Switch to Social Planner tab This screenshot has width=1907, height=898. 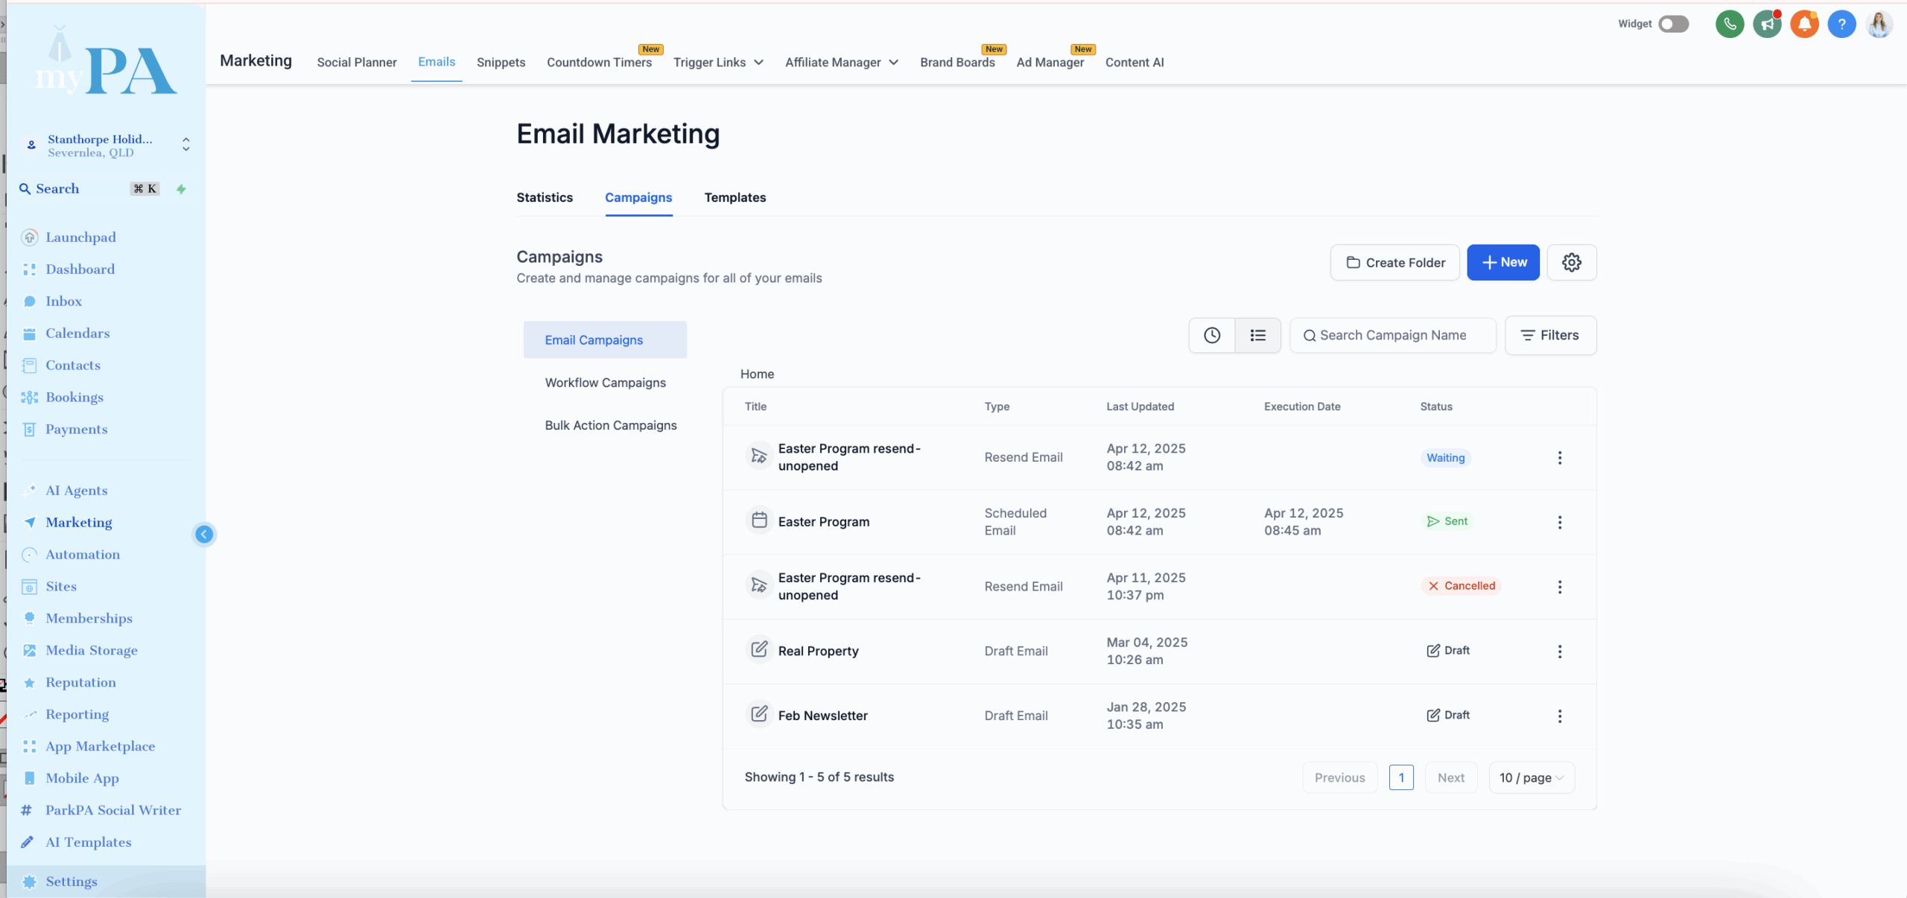(x=357, y=63)
